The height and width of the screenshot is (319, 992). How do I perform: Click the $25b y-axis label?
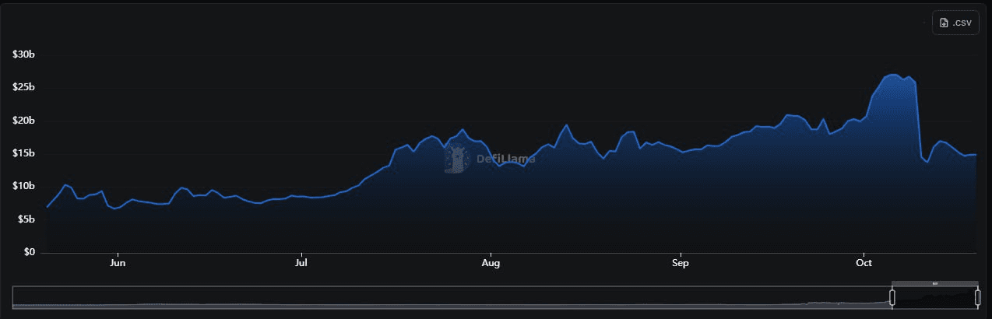pyautogui.click(x=24, y=87)
